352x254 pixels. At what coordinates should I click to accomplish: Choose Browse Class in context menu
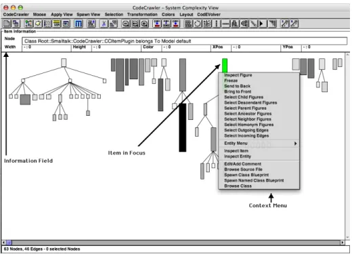click(x=259, y=186)
